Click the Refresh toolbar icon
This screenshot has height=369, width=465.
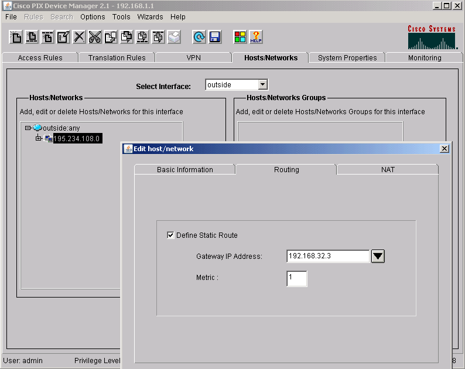tap(199, 37)
